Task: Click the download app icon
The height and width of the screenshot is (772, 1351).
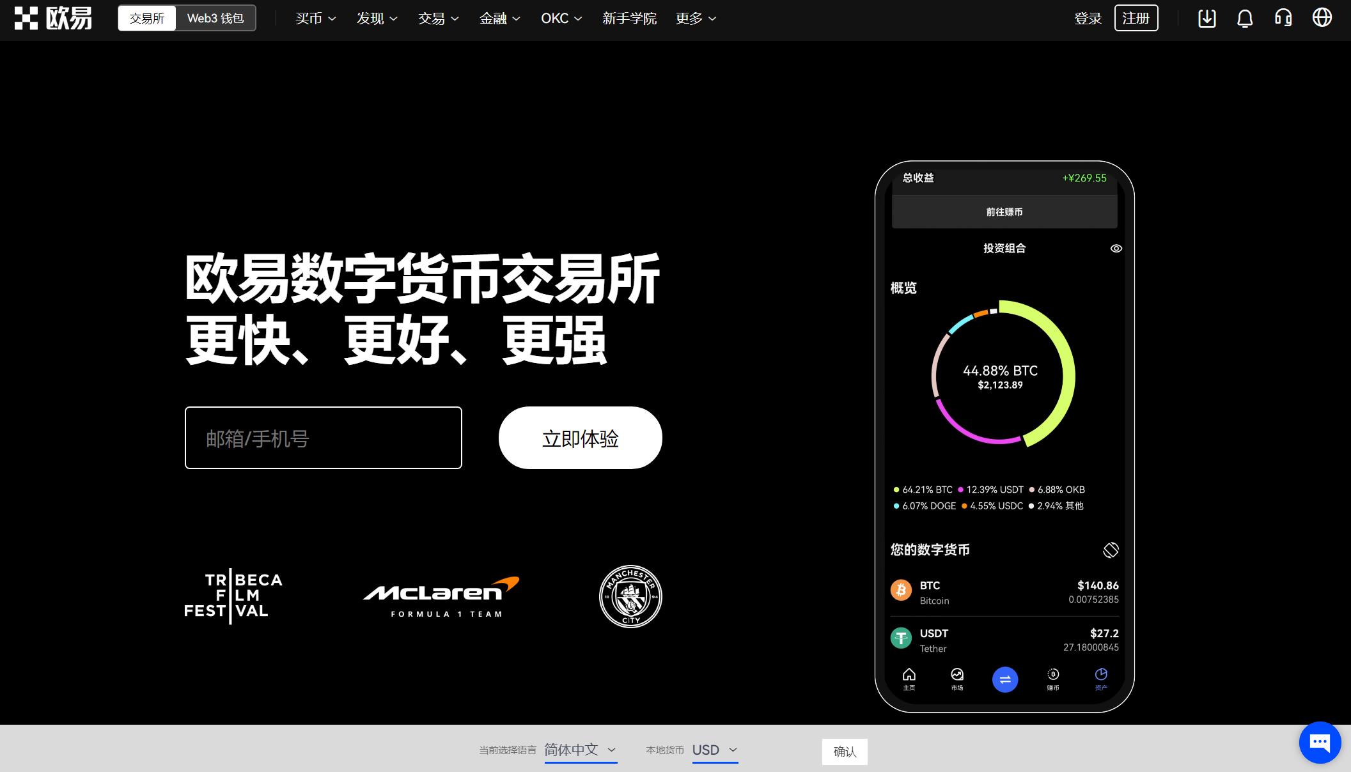Action: coord(1205,18)
